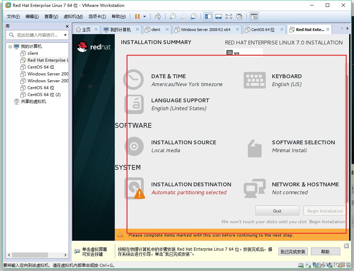Open the 编辑(E) menu
Screen dimensions: 354x271
click(32, 17)
